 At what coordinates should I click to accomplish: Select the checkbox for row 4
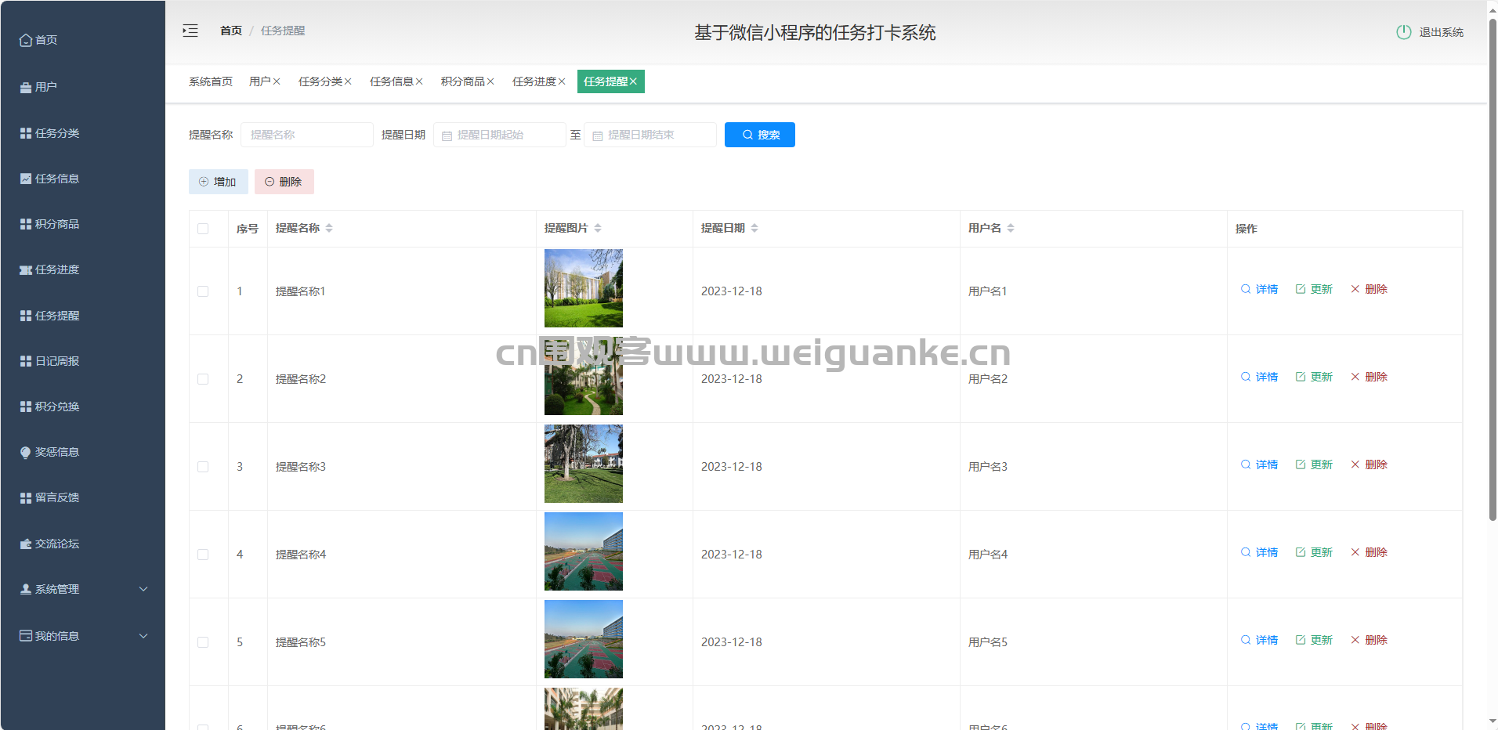(203, 555)
